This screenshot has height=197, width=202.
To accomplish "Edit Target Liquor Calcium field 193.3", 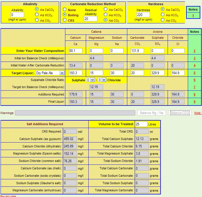I will (76, 73).
